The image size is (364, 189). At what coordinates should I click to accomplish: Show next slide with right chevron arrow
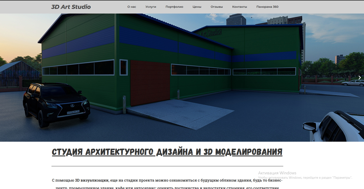tap(360, 78)
